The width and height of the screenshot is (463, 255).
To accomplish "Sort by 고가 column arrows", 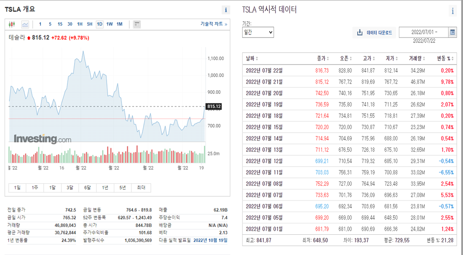I will coord(374,59).
